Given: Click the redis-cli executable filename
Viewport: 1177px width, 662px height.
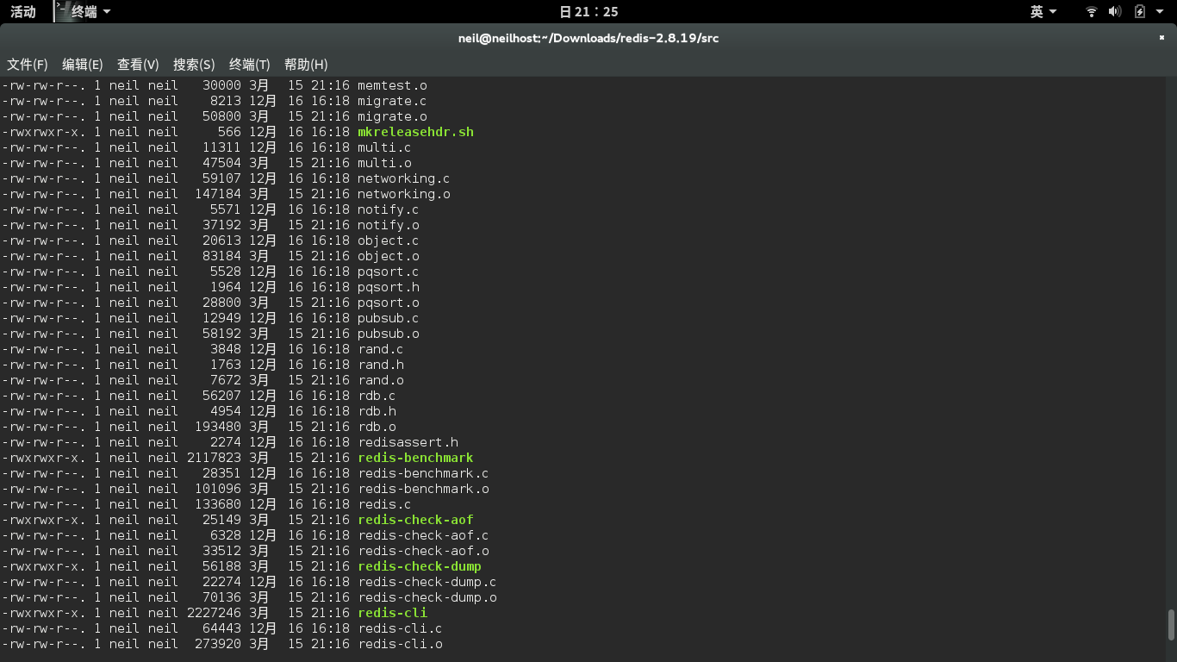Looking at the screenshot, I should click(392, 613).
